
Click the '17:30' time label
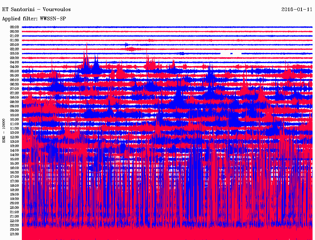coord(14,181)
